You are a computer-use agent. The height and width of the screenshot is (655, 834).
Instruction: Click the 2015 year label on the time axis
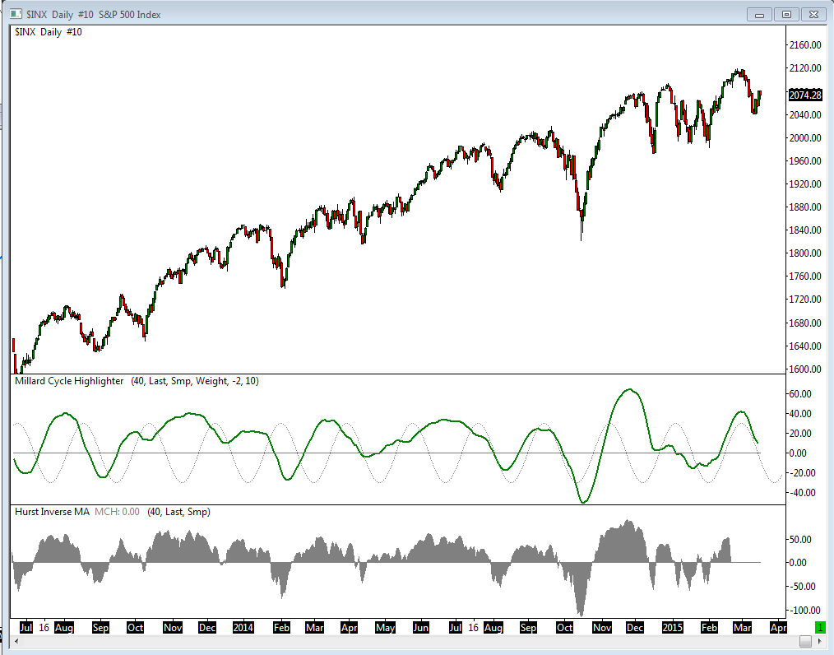(672, 627)
